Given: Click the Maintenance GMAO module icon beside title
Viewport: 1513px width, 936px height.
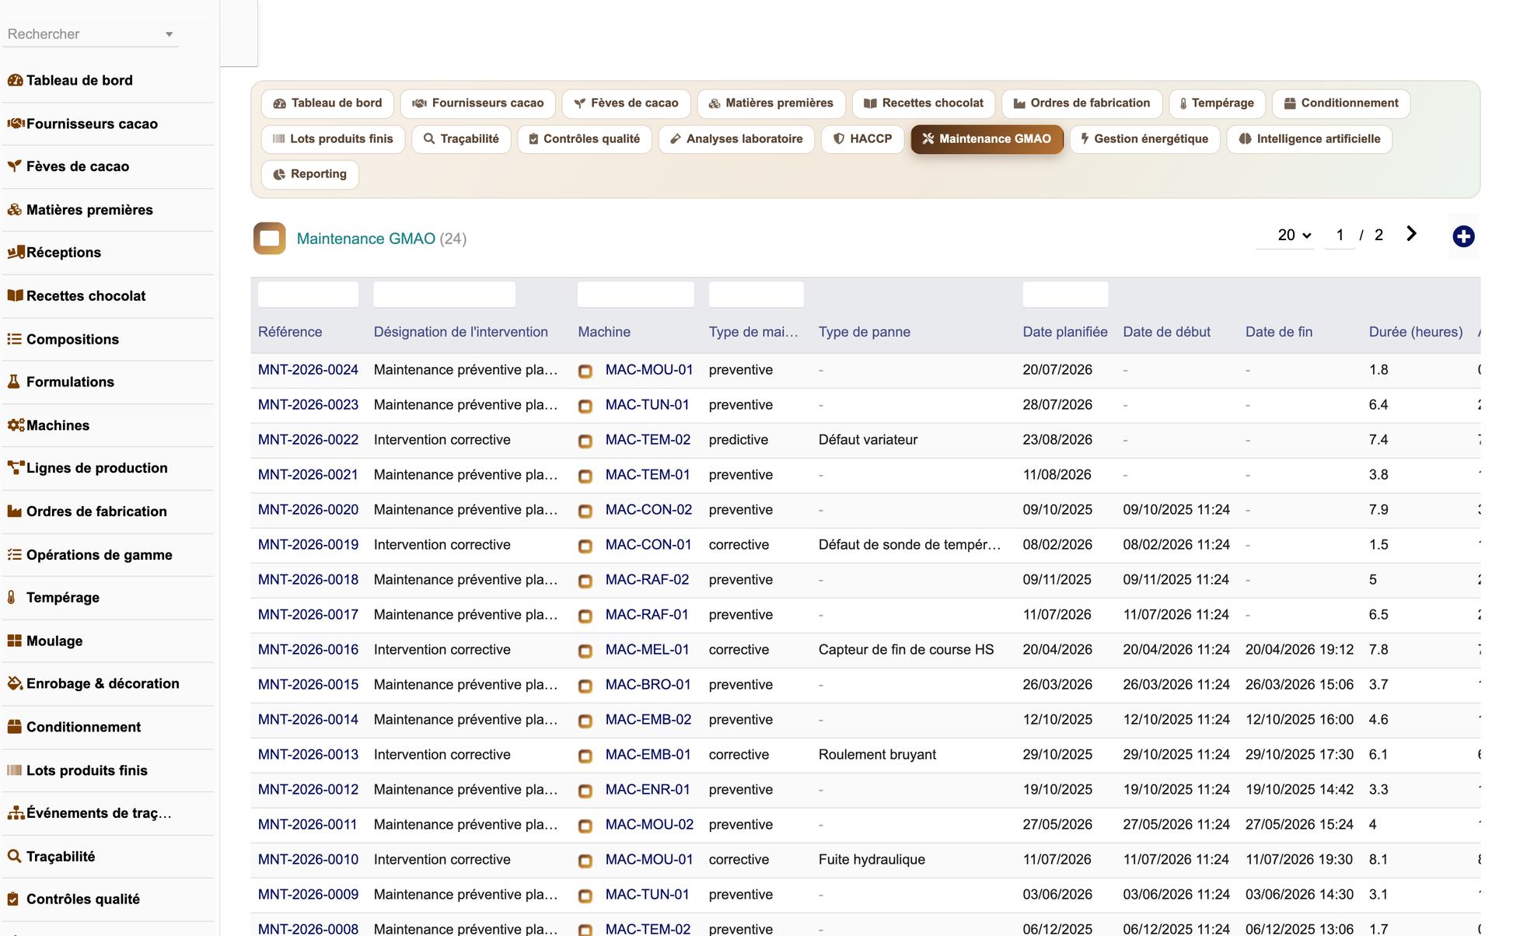Looking at the screenshot, I should (x=269, y=239).
